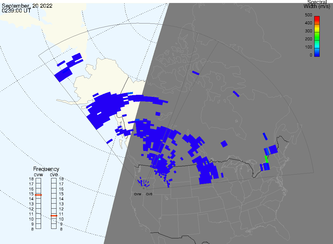Click the radar site dot above the cvw label
The image size is (333, 244).
point(144,188)
